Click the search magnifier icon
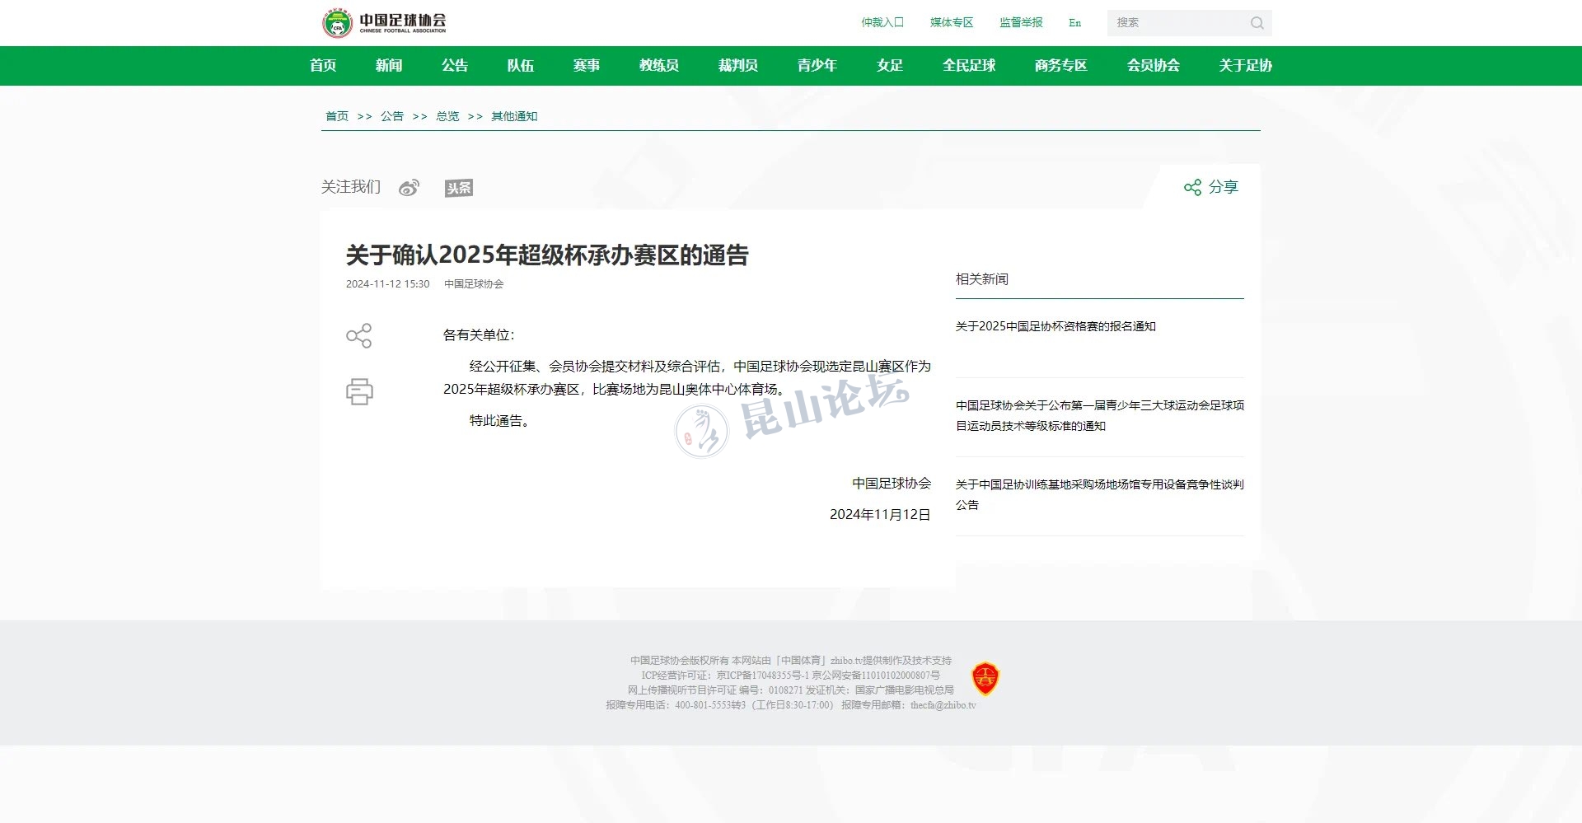1582x823 pixels. tap(1257, 23)
